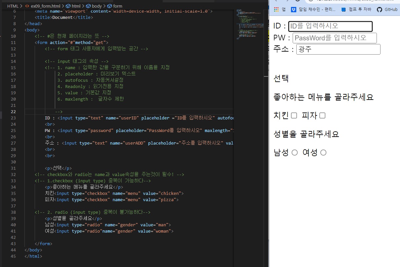Click the <title>Document</title> code line
The image size is (400, 267).
(x=64, y=17)
